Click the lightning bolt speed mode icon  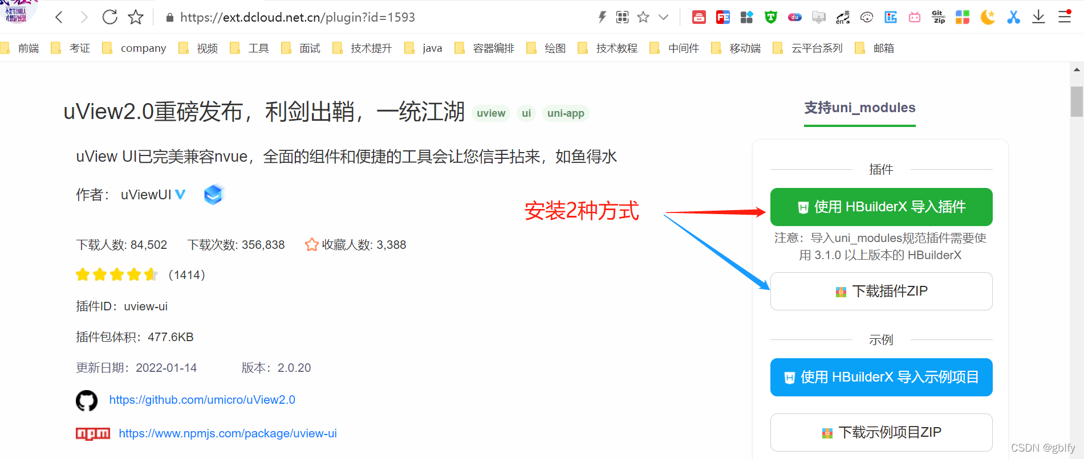tap(602, 17)
